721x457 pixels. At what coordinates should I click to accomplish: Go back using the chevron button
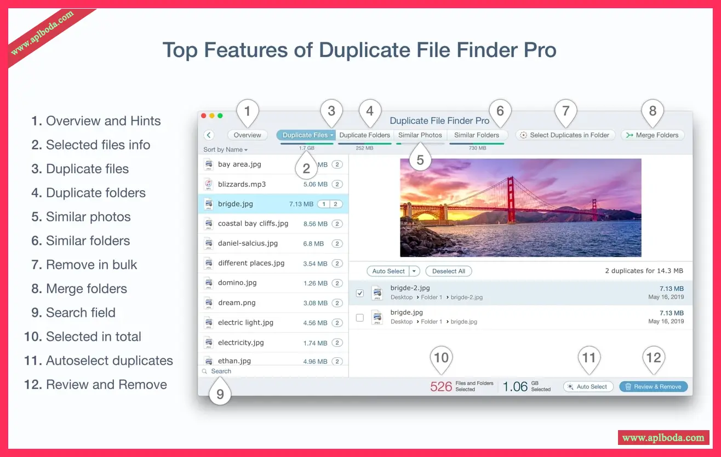coord(208,135)
